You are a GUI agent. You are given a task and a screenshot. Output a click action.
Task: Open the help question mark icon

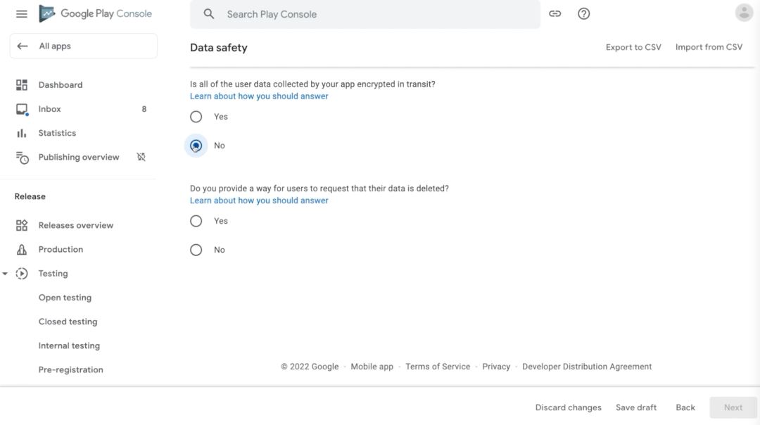[x=583, y=14]
